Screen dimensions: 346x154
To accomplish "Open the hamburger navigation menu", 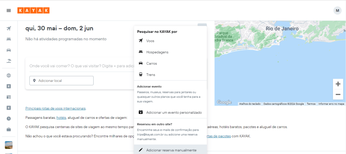I will pyautogui.click(x=8, y=10).
